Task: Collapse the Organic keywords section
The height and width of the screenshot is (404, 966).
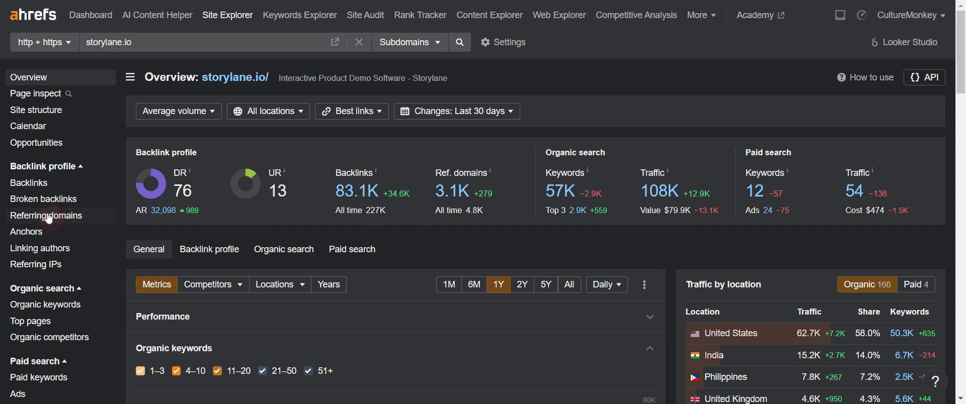Action: click(x=650, y=349)
